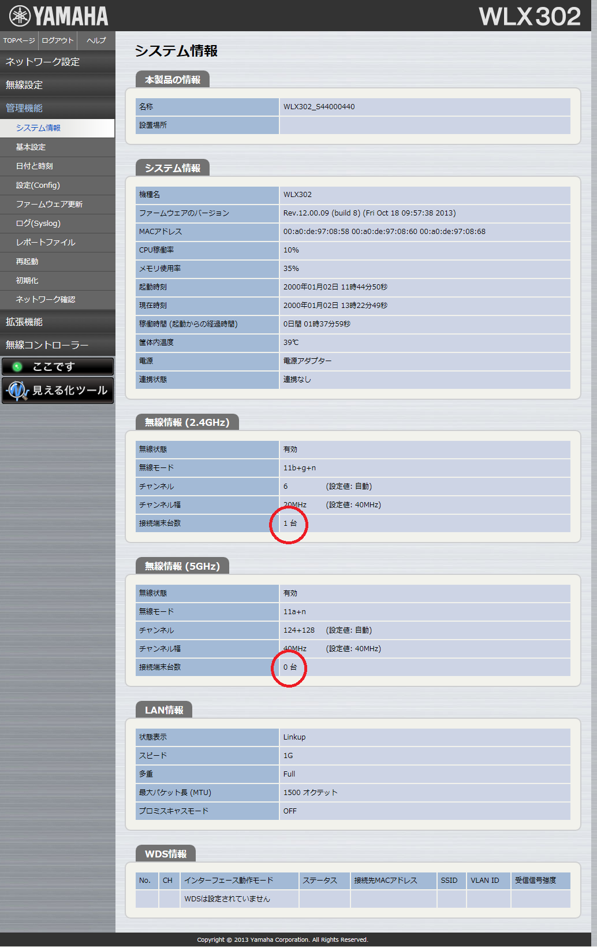The width and height of the screenshot is (597, 947).
Task: Open the 見える化ツール visualization tool
Action: (x=58, y=391)
